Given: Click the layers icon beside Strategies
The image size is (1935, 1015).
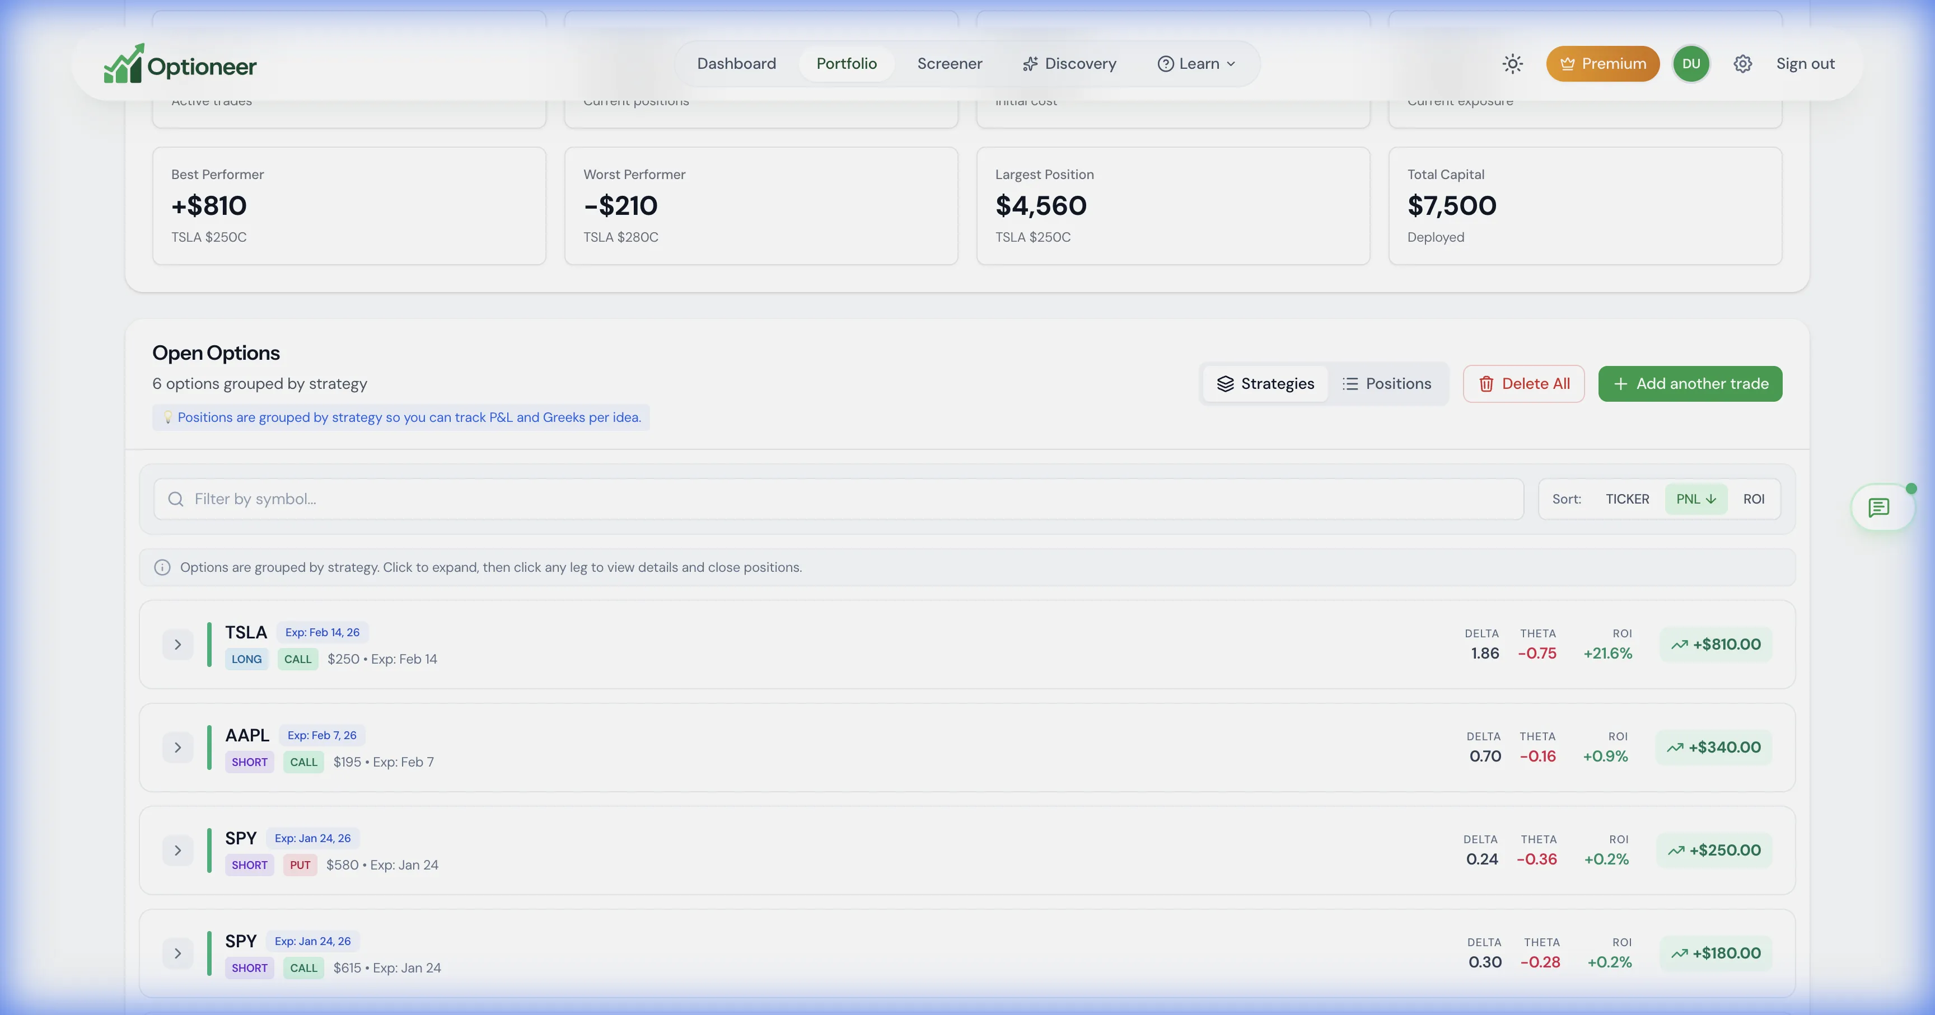Looking at the screenshot, I should (1225, 384).
